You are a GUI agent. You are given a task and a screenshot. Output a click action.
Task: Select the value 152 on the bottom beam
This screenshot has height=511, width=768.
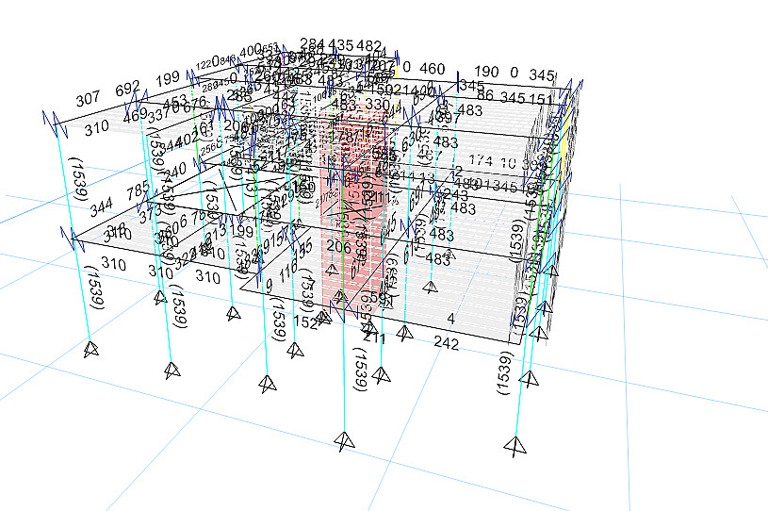pos(305,321)
